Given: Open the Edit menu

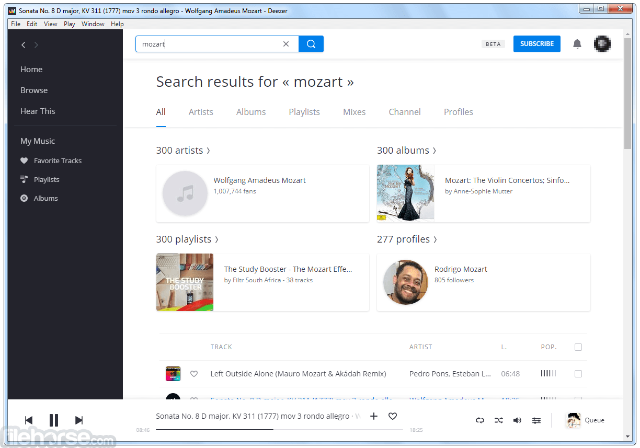Looking at the screenshot, I should (32, 24).
